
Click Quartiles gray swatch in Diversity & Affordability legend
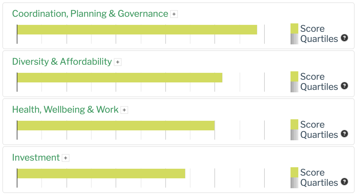(294, 87)
